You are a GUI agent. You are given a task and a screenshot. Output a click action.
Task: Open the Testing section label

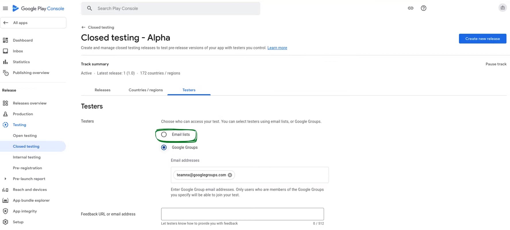click(20, 125)
